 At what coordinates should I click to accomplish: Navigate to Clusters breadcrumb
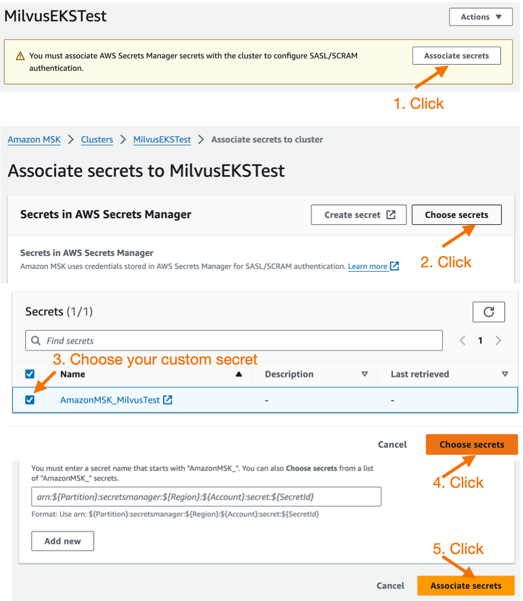[x=97, y=140]
